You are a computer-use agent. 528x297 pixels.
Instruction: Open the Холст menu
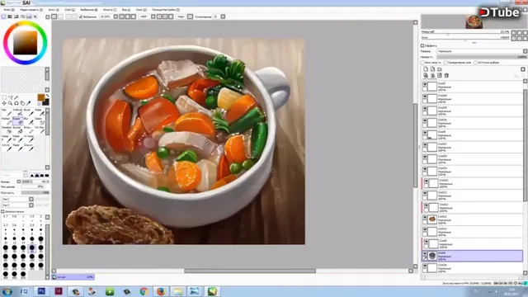(53, 10)
